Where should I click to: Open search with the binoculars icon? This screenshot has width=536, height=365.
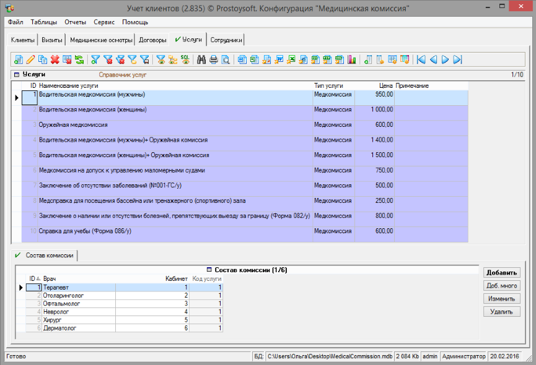pos(201,60)
